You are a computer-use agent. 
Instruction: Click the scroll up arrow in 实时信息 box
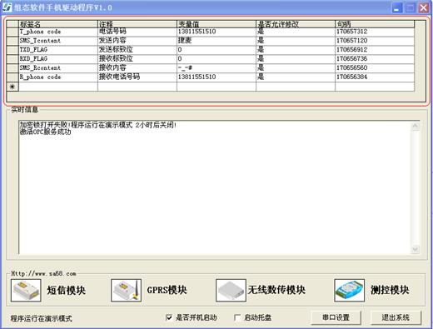[x=416, y=127]
